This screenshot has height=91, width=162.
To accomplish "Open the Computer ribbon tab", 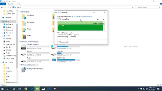I will point(11,4).
